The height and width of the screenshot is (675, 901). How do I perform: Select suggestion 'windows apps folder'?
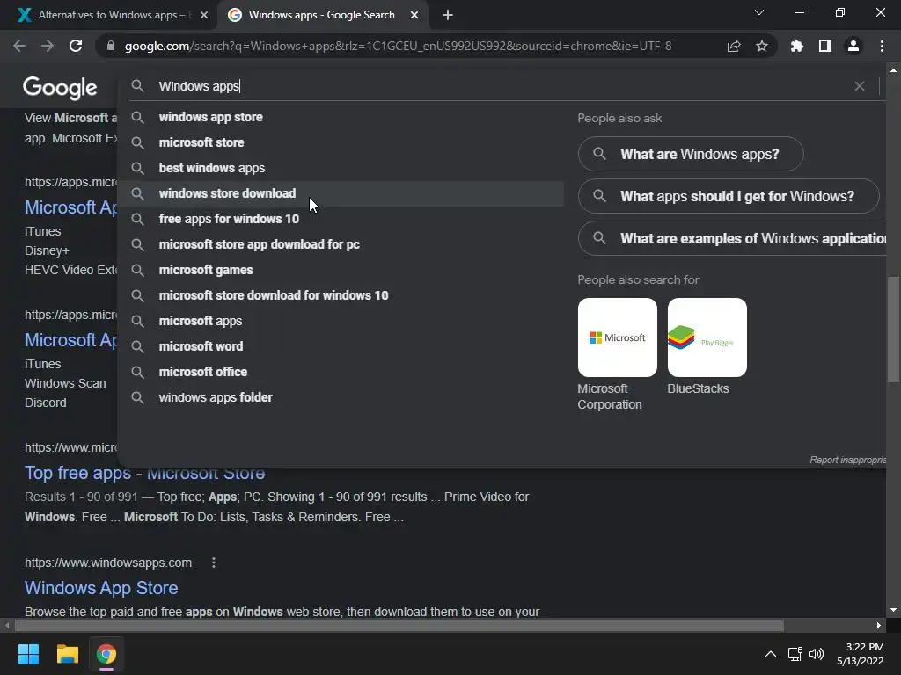click(x=341, y=397)
